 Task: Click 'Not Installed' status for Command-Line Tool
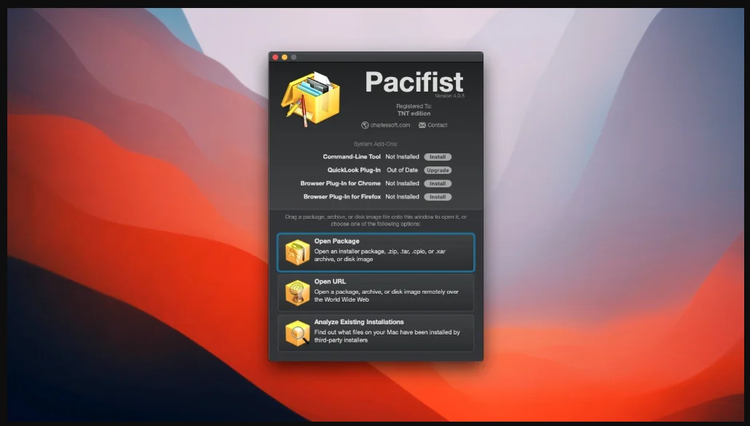[402, 156]
